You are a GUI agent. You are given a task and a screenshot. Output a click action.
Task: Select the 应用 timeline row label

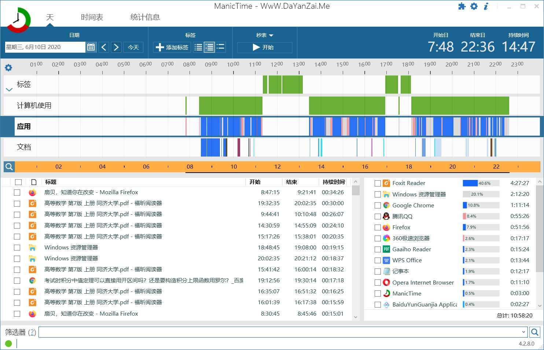24,127
